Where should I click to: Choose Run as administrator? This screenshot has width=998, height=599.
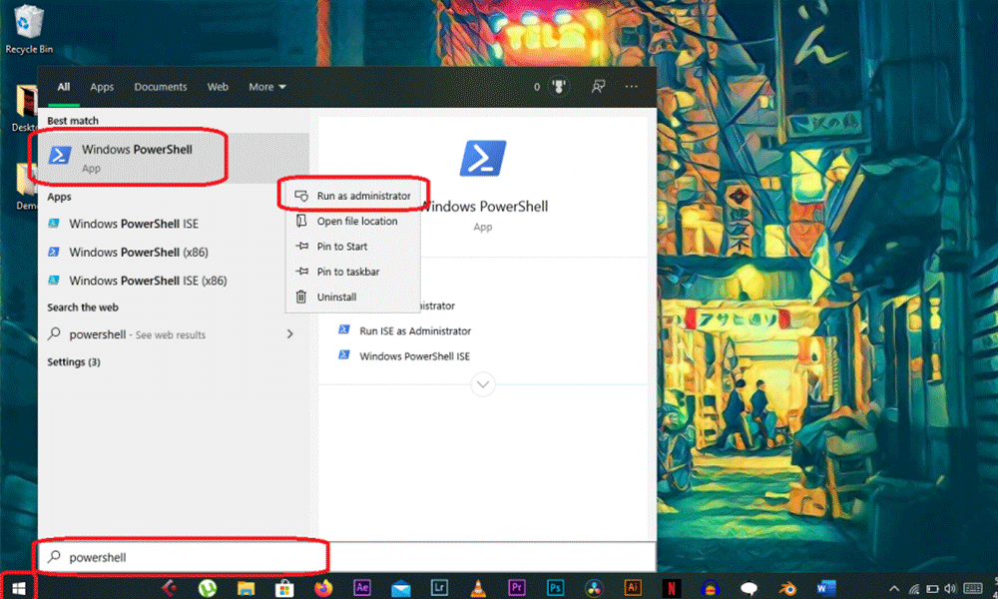362,196
